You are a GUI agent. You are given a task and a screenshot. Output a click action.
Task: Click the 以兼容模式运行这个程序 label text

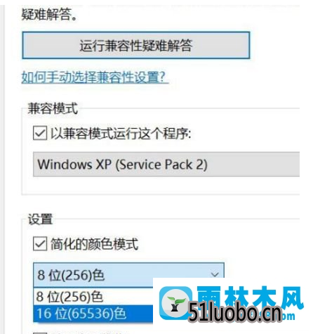click(x=121, y=134)
